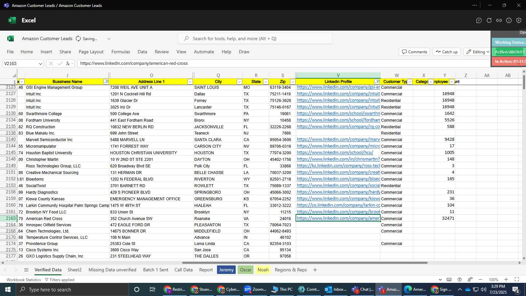Screen dimensions: 526x296
Task: Open Swarthmore College LinkedIn link
Action: (x=338, y=113)
